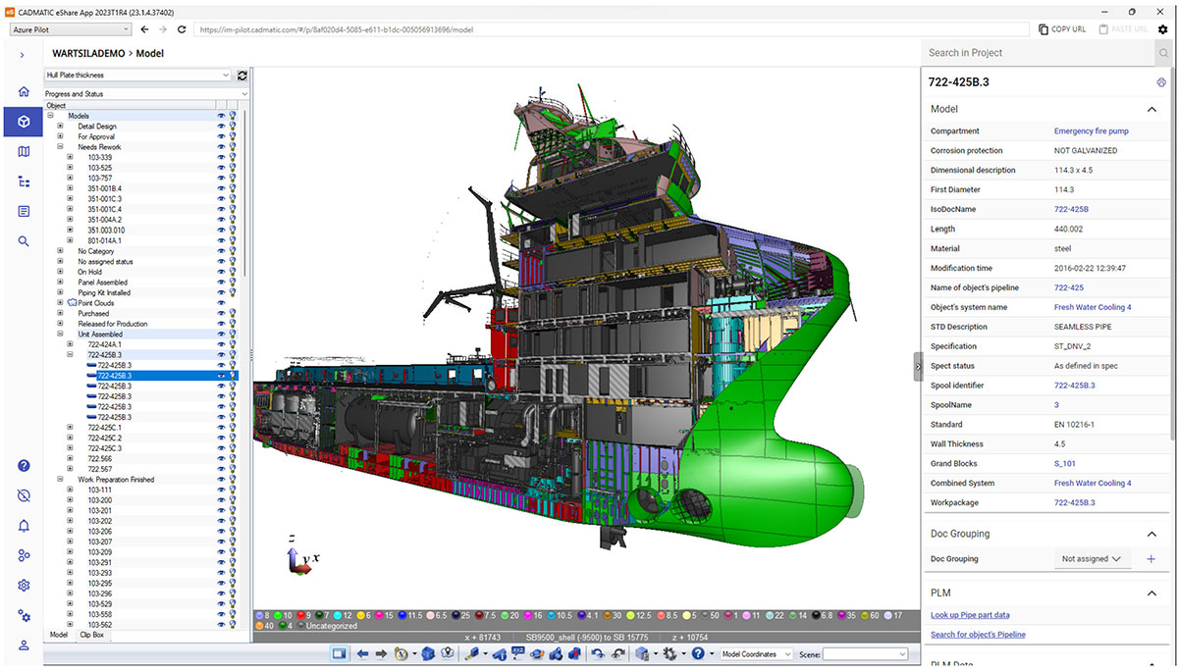Screen dimensions: 1178x672
Task: Open the Maps panel icon in left sidebar
Action: [x=24, y=151]
